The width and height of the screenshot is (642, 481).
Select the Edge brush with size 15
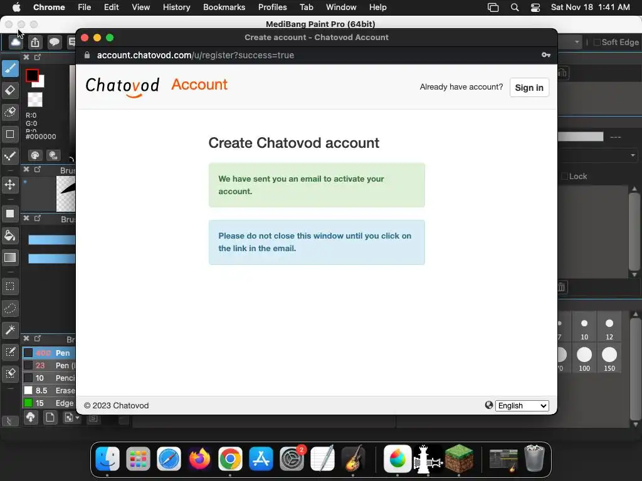tap(48, 403)
